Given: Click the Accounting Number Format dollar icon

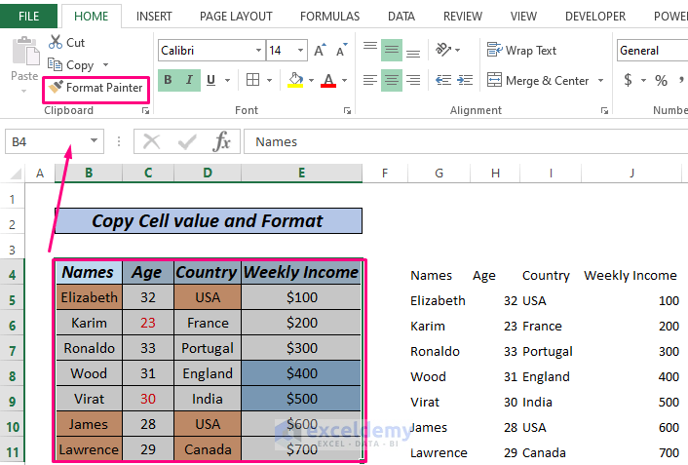Looking at the screenshot, I should 628,80.
